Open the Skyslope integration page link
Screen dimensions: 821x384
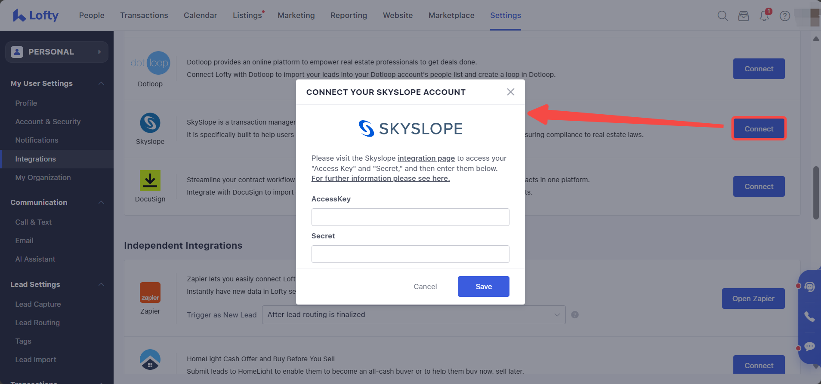[426, 158]
